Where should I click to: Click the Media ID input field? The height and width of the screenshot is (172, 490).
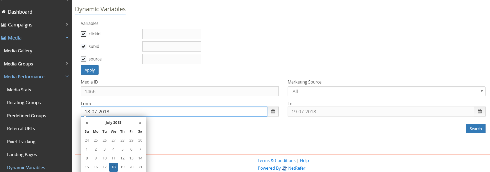tap(180, 92)
